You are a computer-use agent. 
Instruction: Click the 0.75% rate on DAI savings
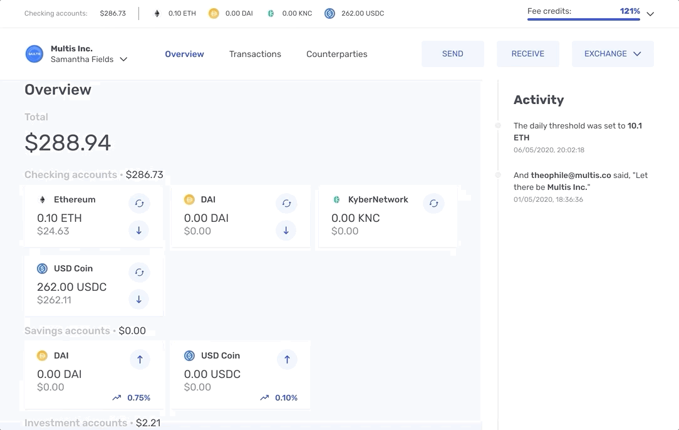coord(138,397)
